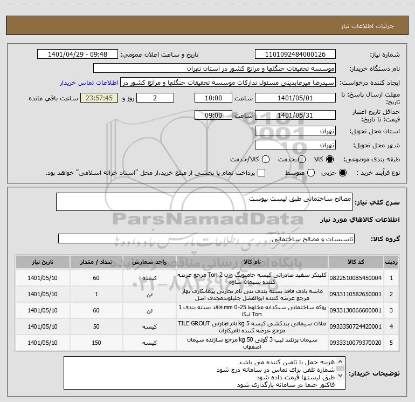Select the متوسط purchase type radio
415x402 pixels.
[311, 173]
